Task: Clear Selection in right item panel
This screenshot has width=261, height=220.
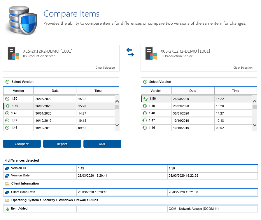Action: (x=243, y=68)
